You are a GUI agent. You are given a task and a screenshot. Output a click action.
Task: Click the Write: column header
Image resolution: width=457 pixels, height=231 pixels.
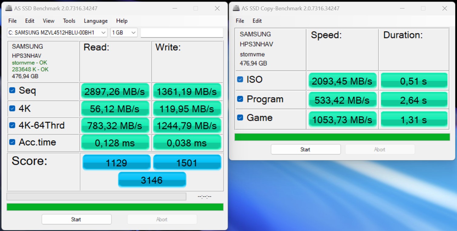tap(168, 47)
